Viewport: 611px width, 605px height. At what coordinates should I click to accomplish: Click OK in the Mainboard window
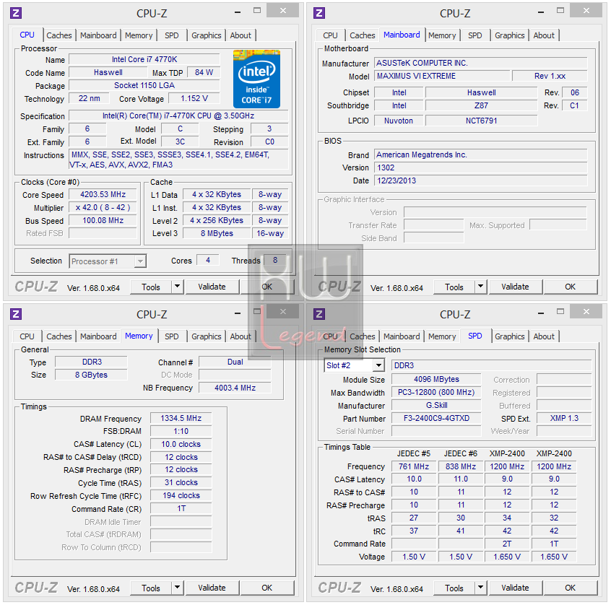tap(570, 287)
